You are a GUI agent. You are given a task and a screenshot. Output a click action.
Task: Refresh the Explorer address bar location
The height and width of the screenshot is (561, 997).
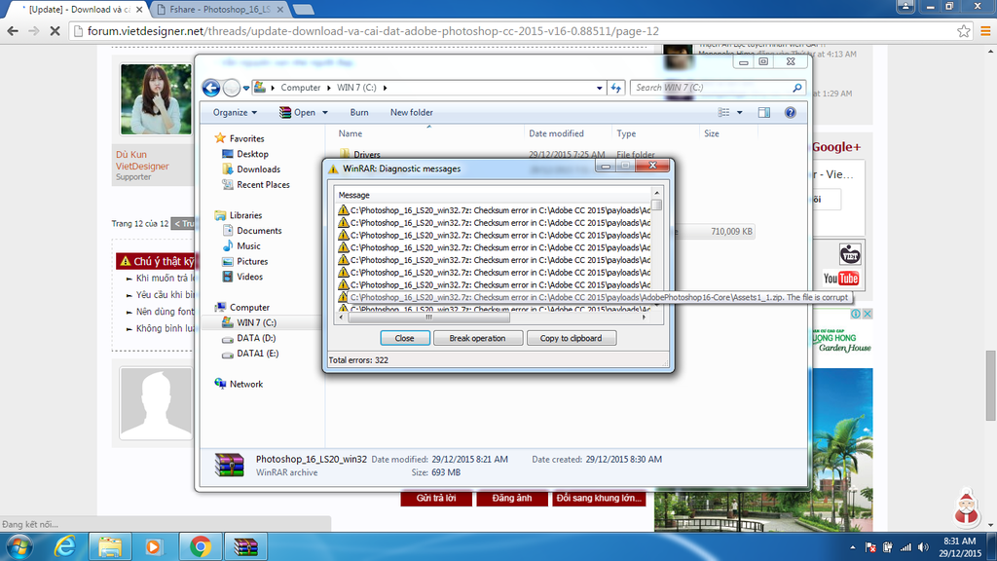[616, 88]
